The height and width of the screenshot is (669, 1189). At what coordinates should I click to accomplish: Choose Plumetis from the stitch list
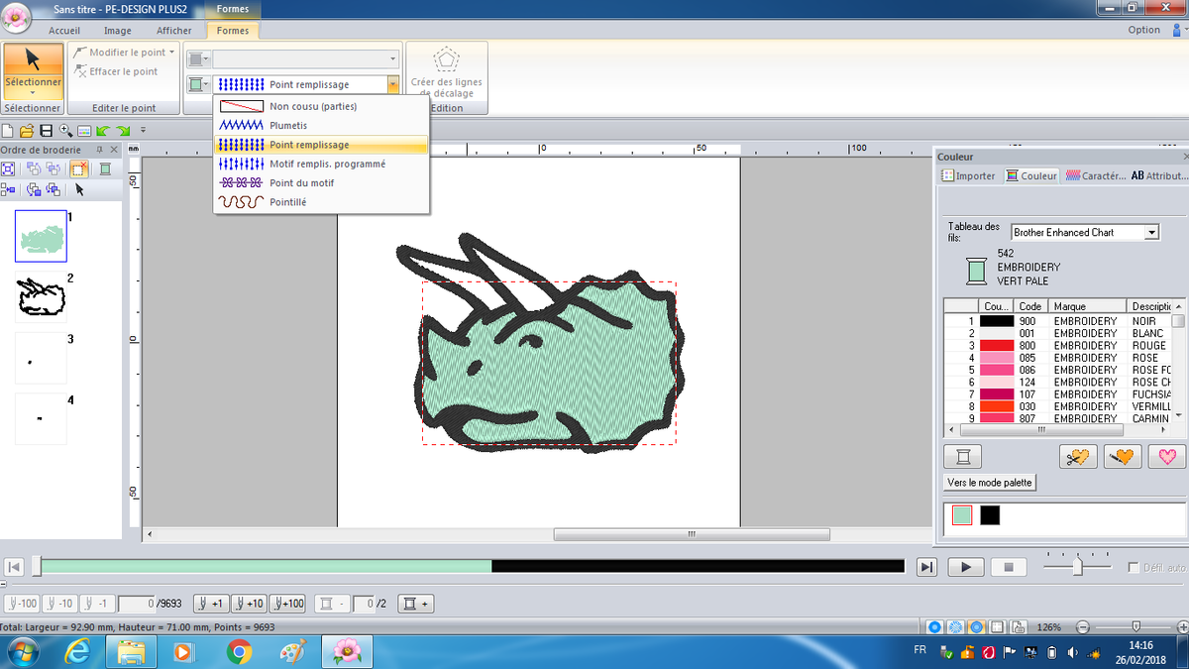click(288, 126)
